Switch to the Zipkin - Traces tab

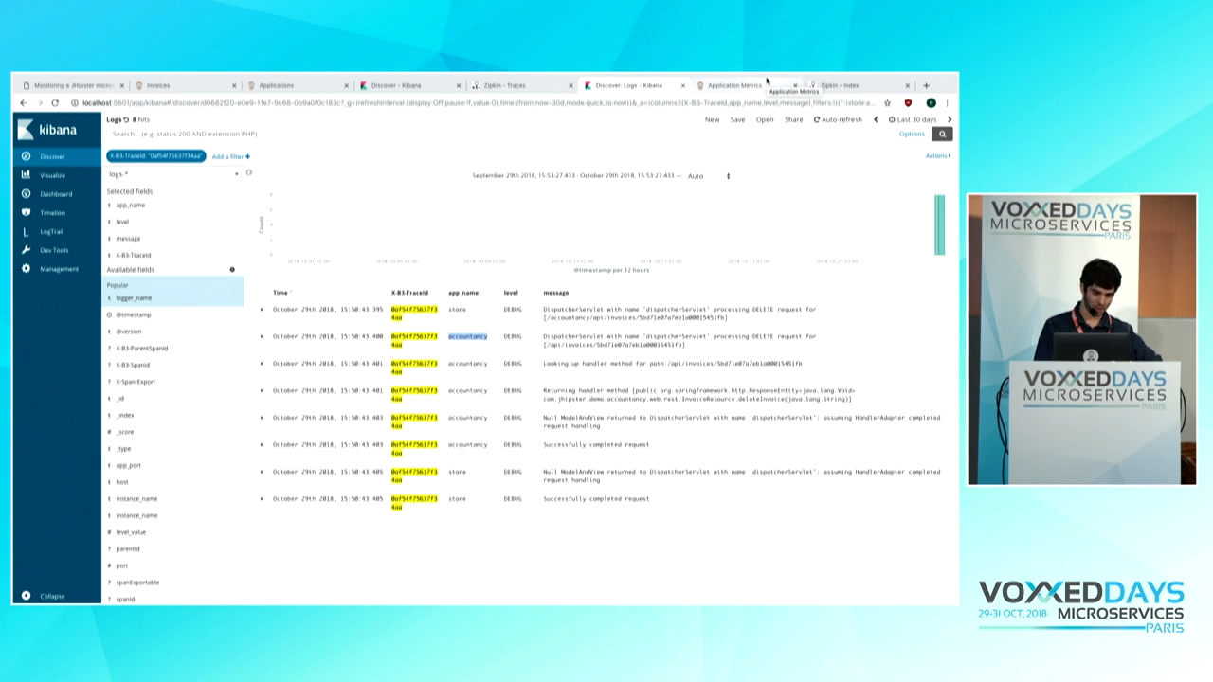coord(520,85)
